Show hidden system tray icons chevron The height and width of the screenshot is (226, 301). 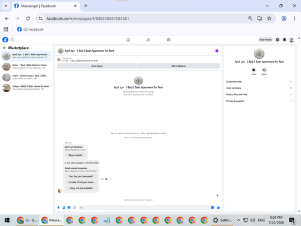point(238,220)
